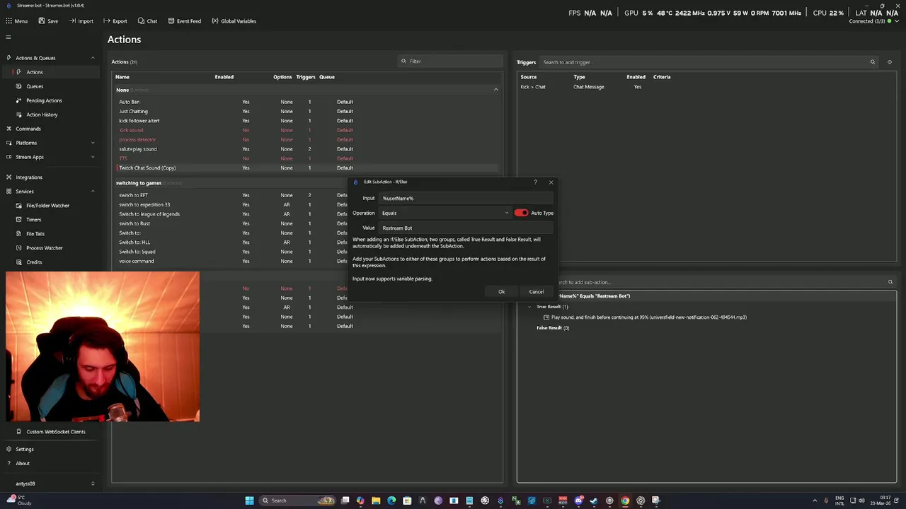Expand the Platforms section
Image resolution: width=906 pixels, height=509 pixels.
[93, 143]
